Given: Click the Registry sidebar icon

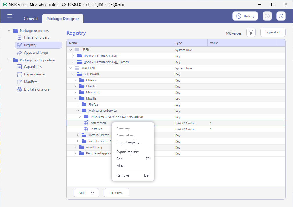Looking at the screenshot, I should coord(19,45).
